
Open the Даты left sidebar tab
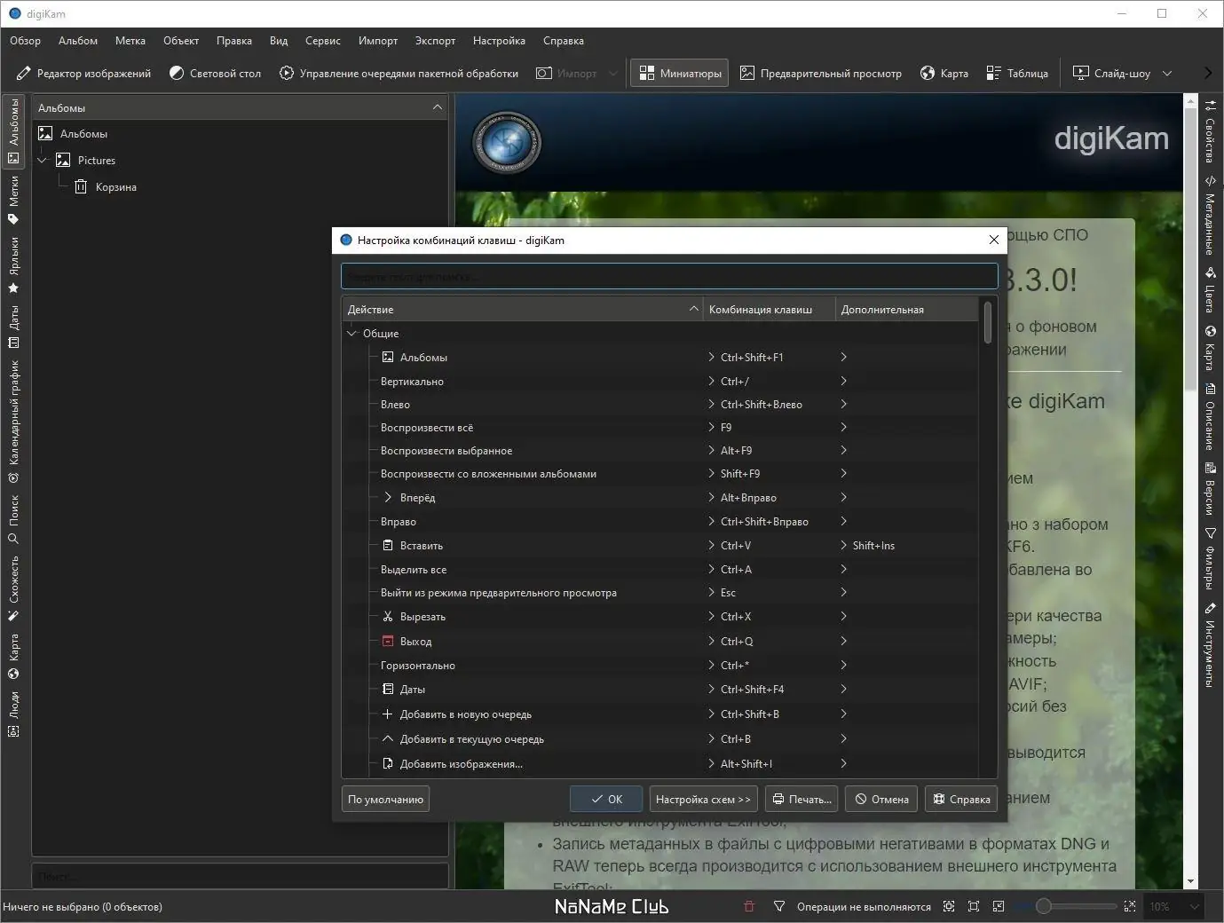[x=13, y=327]
